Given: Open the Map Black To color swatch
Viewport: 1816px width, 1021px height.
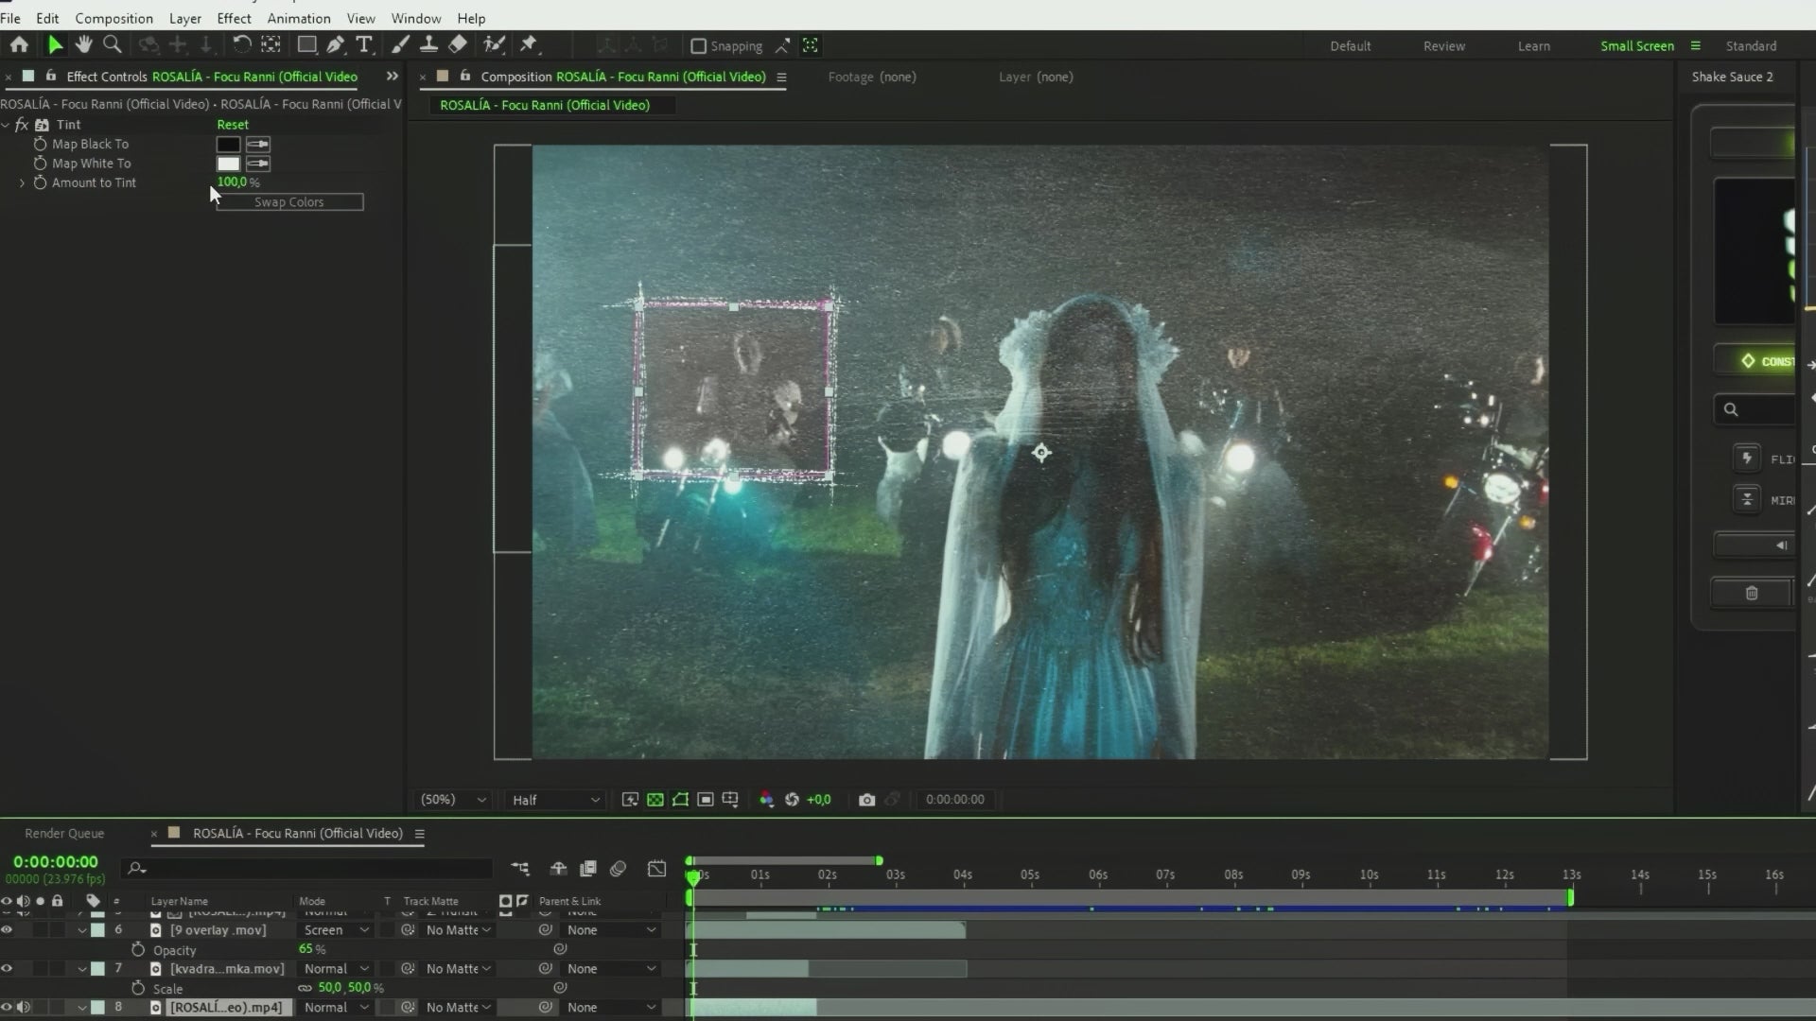Looking at the screenshot, I should (x=228, y=145).
